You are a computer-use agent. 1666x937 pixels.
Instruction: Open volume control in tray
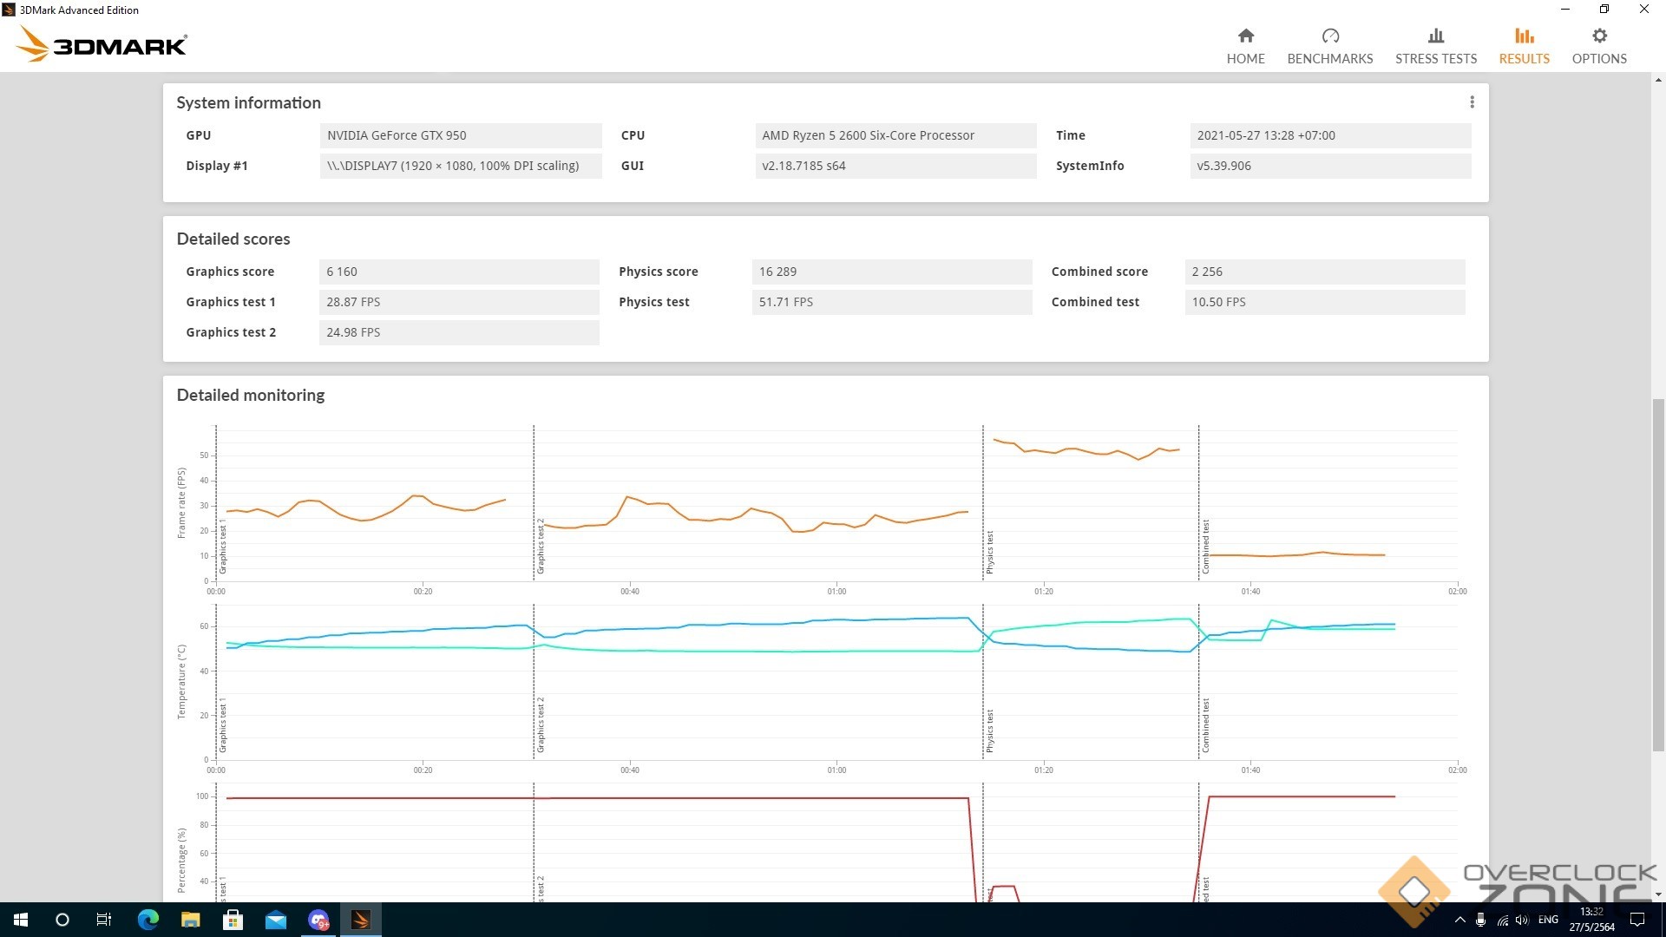1522,920
